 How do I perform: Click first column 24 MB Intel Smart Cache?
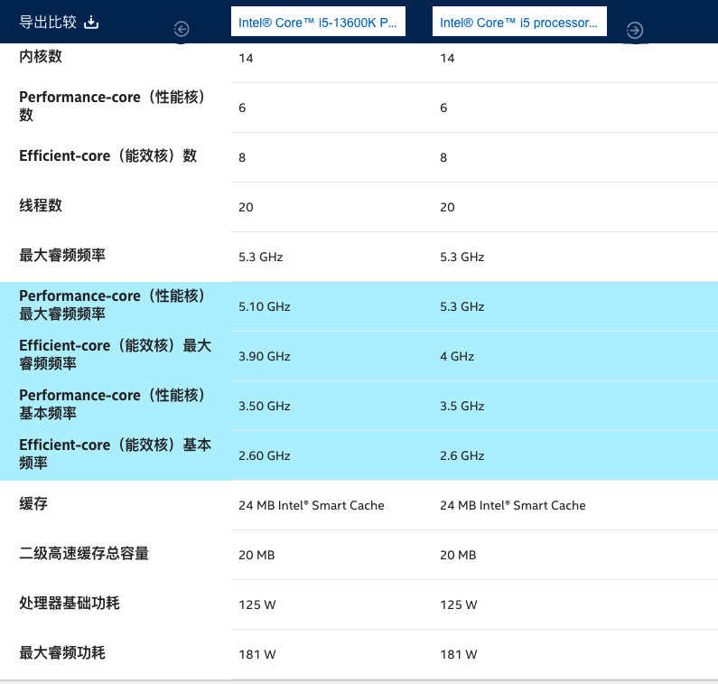tap(312, 505)
